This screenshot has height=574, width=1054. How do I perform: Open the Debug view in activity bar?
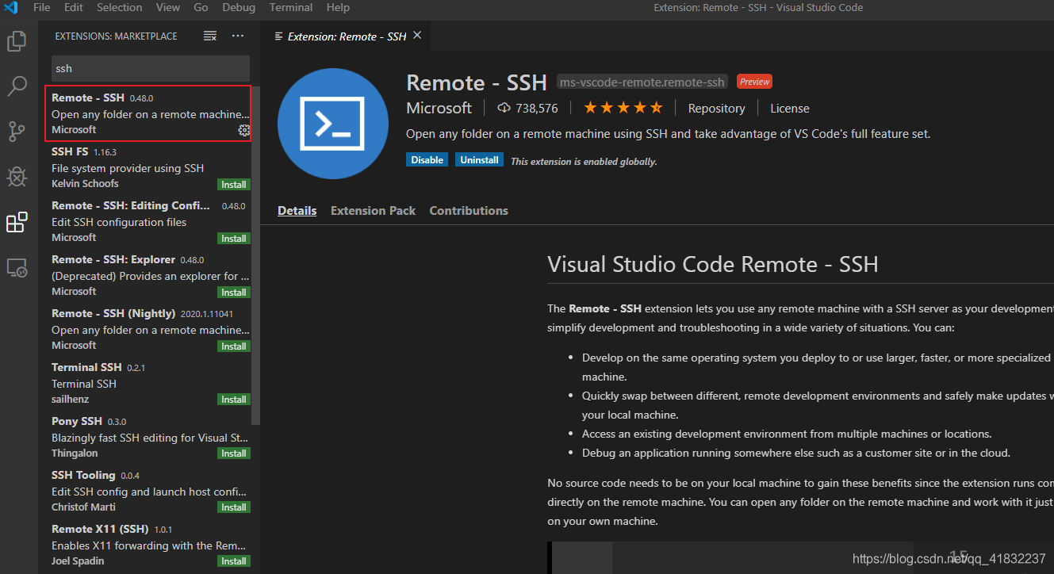(17, 177)
